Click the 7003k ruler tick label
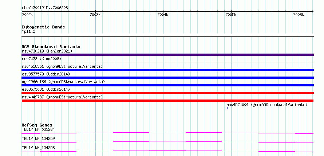Image resolution: width=324 pixels, height=156 pixels. [95, 15]
